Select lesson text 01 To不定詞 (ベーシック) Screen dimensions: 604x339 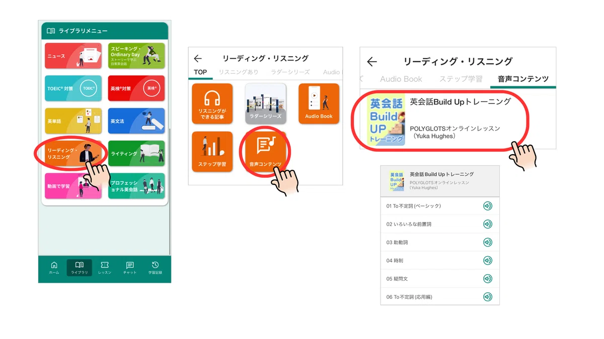click(x=414, y=206)
